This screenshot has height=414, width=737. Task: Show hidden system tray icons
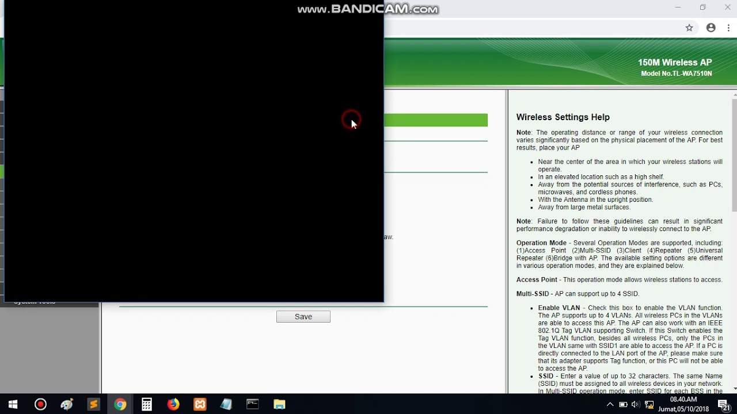point(610,404)
